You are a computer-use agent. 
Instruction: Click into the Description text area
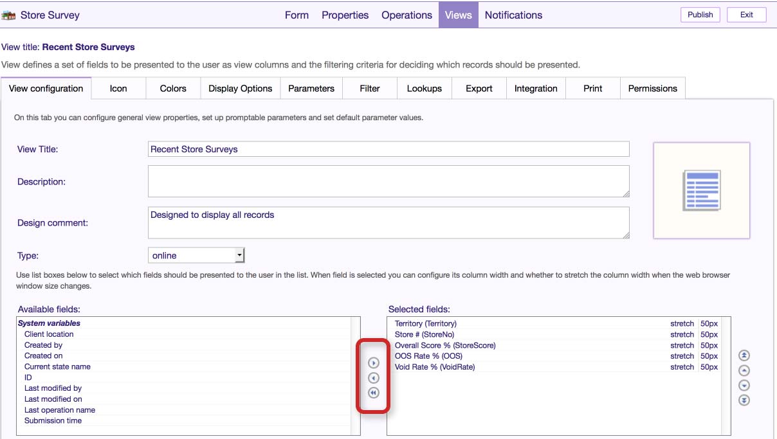[388, 181]
